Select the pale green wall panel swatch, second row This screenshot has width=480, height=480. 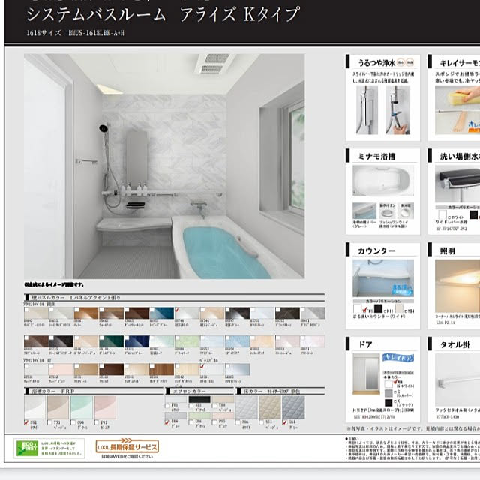(x=187, y=341)
